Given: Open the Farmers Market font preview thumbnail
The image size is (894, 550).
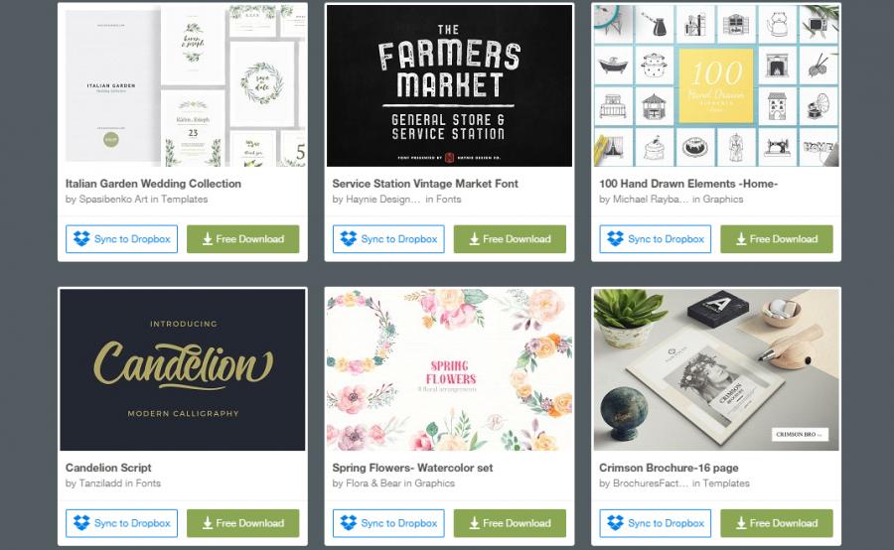Looking at the screenshot, I should [449, 85].
